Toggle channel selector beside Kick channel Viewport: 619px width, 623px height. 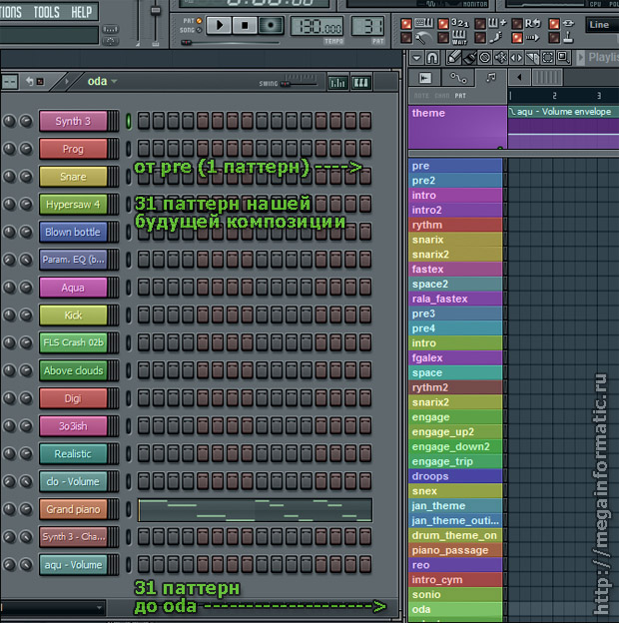(129, 315)
